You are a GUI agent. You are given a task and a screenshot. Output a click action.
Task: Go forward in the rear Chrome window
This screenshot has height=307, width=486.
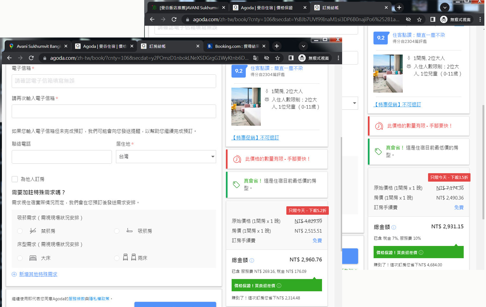pyautogui.click(x=163, y=19)
